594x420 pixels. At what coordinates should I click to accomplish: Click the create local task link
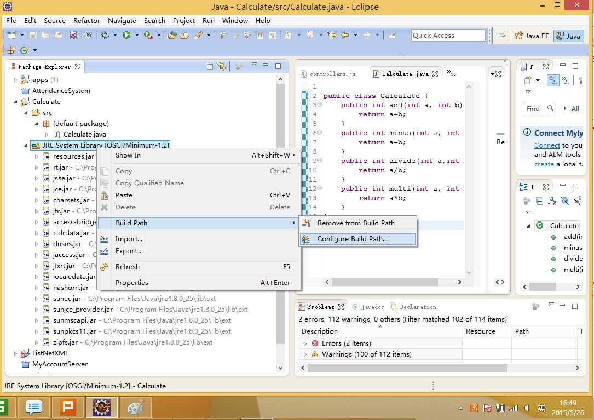[x=544, y=164]
